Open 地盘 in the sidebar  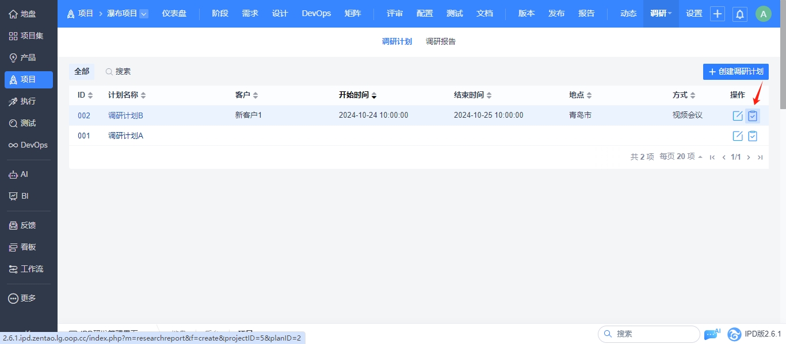[29, 14]
